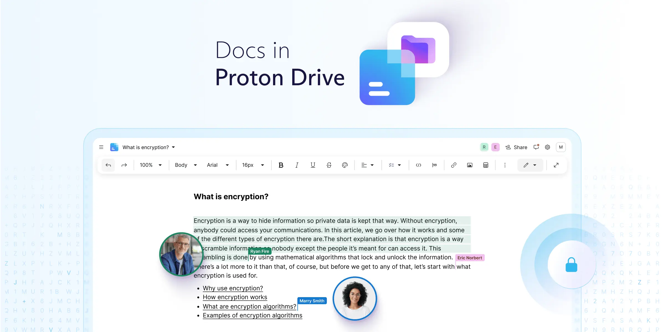Image resolution: width=665 pixels, height=332 pixels.
Task: Click the Italic formatting icon
Action: pyautogui.click(x=297, y=165)
